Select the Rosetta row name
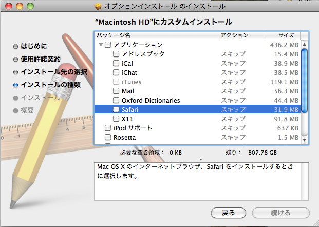The height and width of the screenshot is (227, 319). point(124,138)
